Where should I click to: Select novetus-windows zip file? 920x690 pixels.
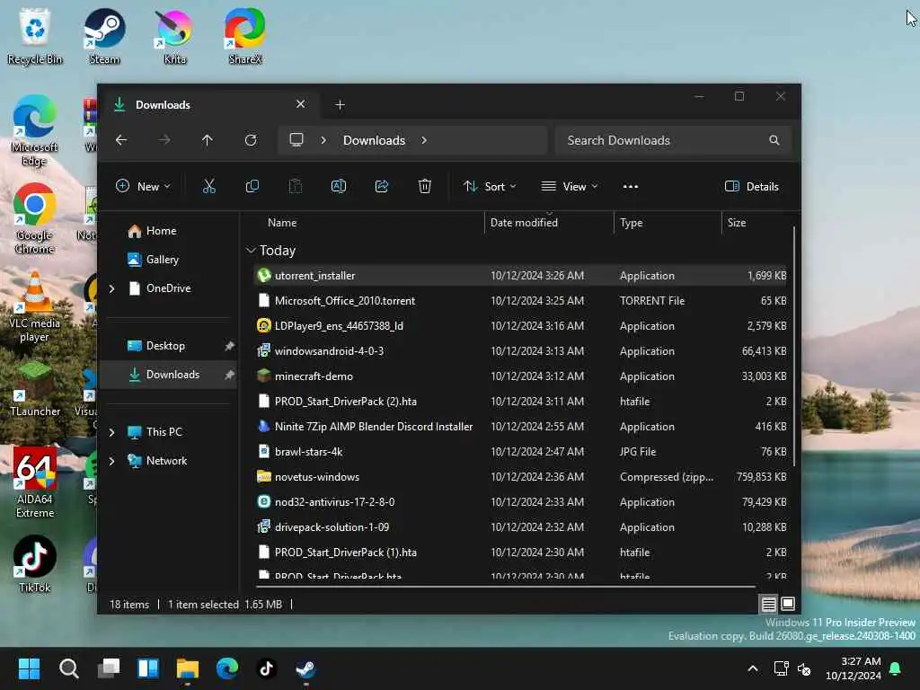pos(520,477)
